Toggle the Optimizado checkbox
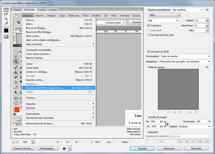Image resolution: width=215 pixels, height=154 pixels. coord(149,30)
